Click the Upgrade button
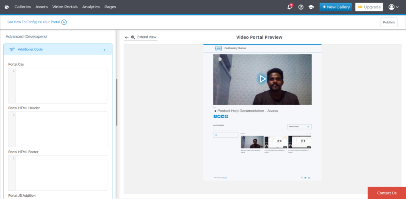The height and width of the screenshot is (199, 406). tap(369, 7)
